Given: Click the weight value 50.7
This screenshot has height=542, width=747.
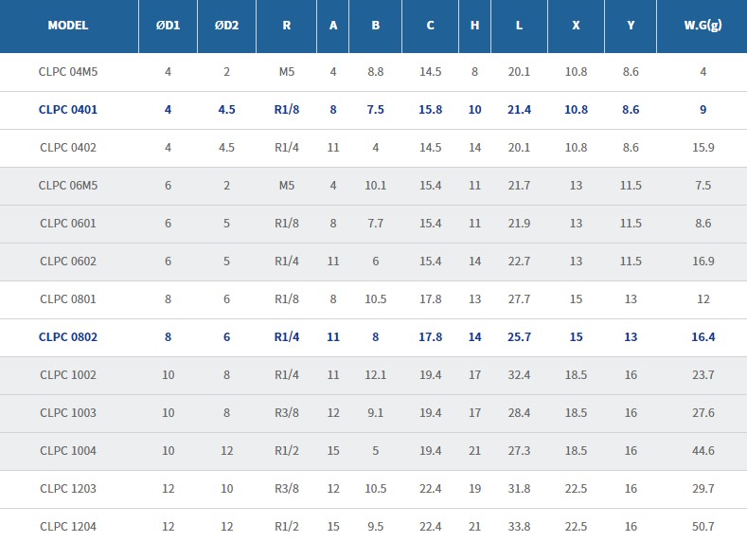Looking at the screenshot, I should 703,527.
